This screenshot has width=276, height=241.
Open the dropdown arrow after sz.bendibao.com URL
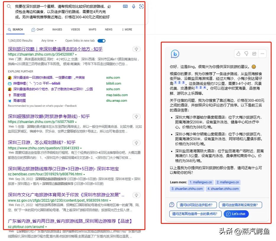84,174
